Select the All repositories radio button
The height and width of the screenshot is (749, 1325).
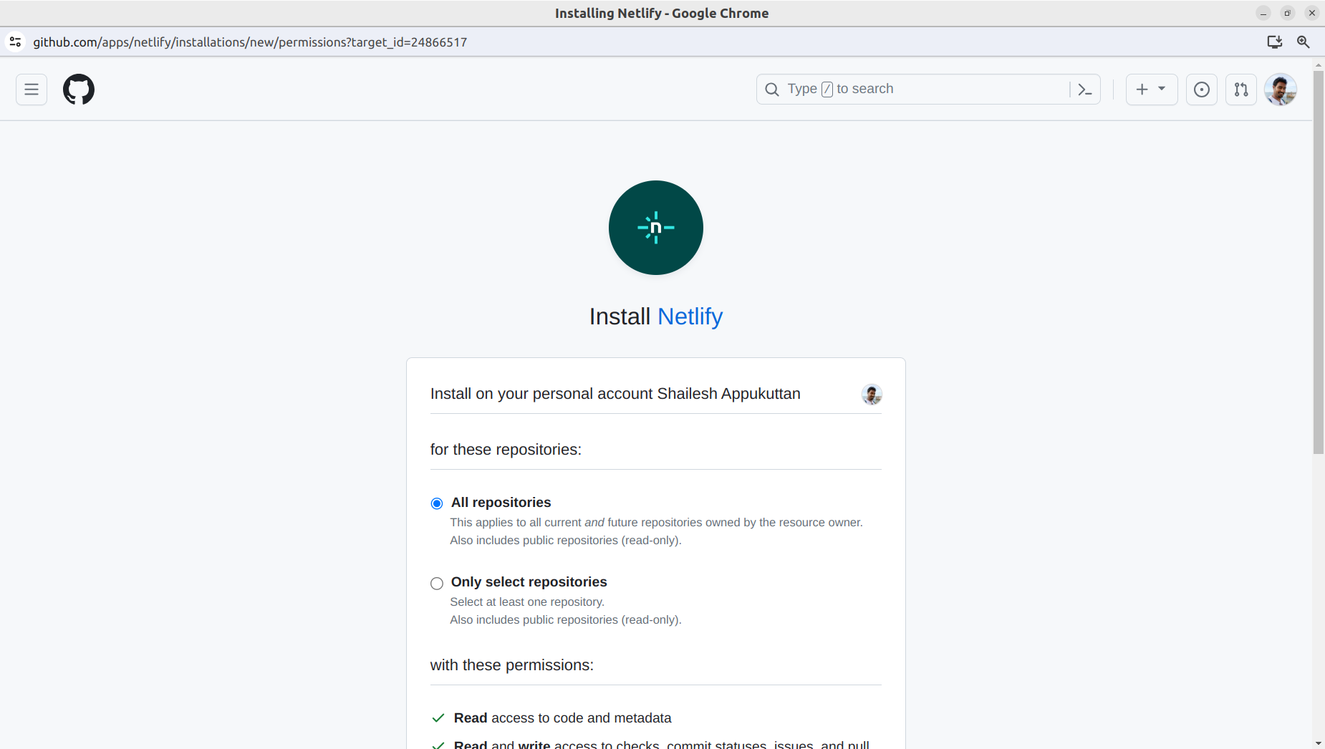coord(436,503)
